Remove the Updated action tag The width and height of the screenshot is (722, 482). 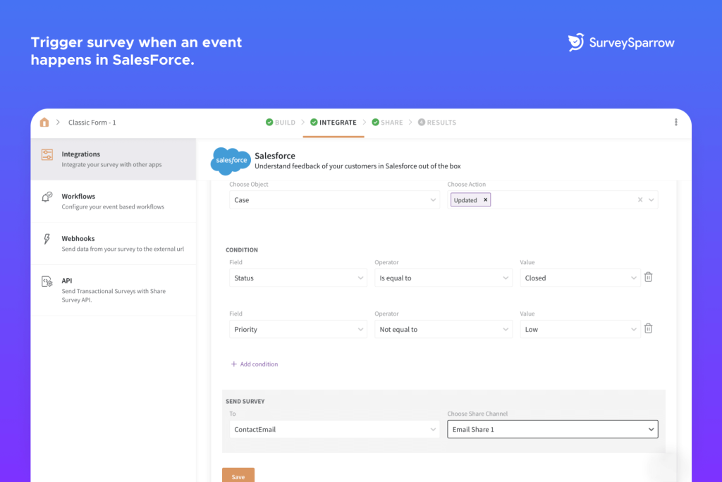[485, 200]
